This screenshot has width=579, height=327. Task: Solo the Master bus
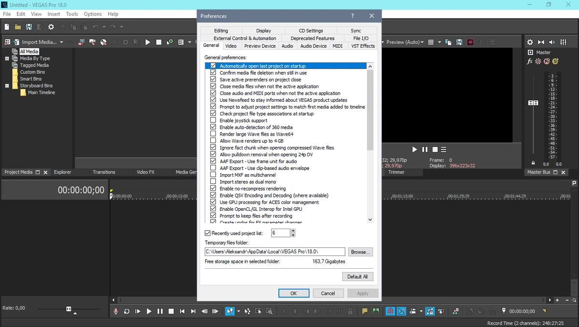(x=555, y=61)
